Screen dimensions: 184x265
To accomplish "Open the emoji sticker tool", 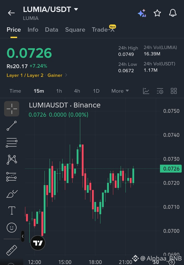I will point(11,227).
